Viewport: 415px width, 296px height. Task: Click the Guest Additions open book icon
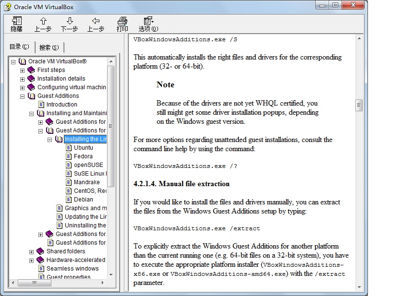point(31,96)
